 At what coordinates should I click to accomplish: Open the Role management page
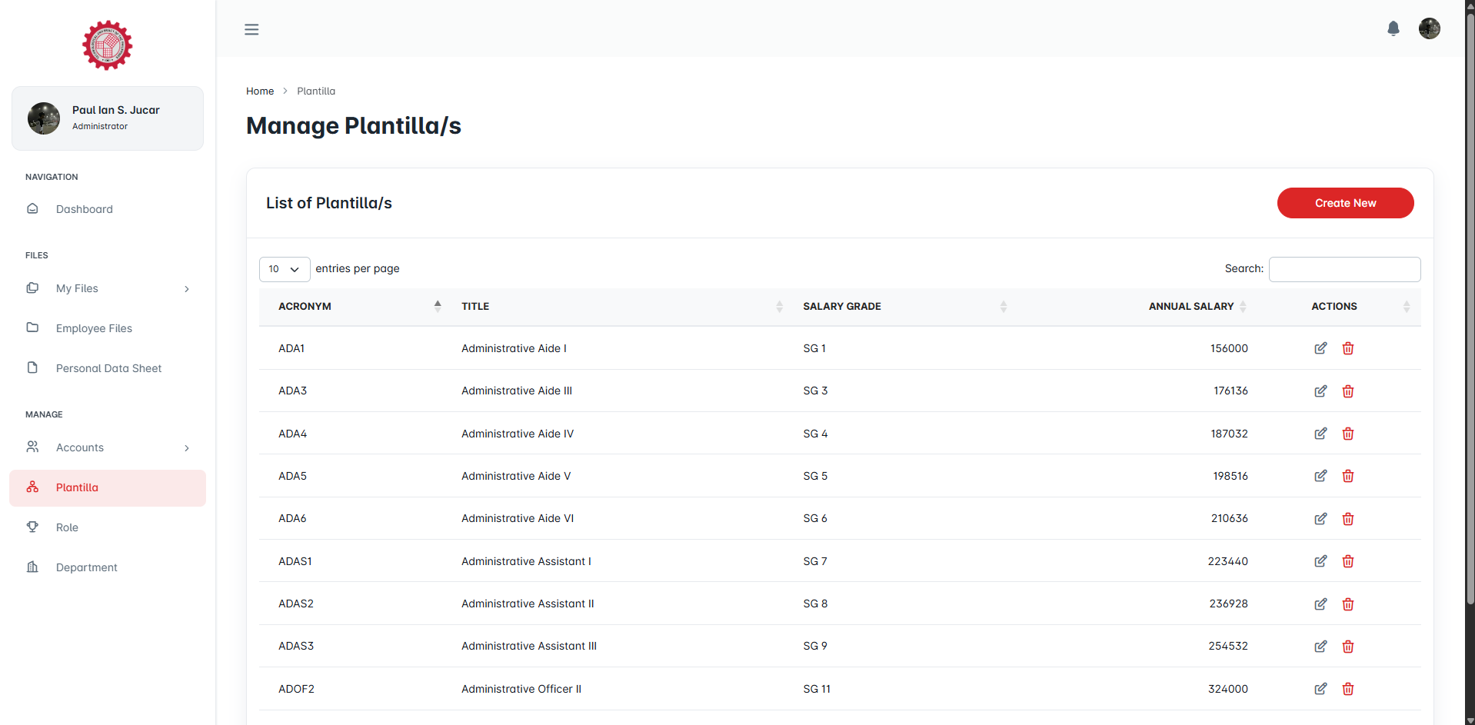pyautogui.click(x=108, y=527)
